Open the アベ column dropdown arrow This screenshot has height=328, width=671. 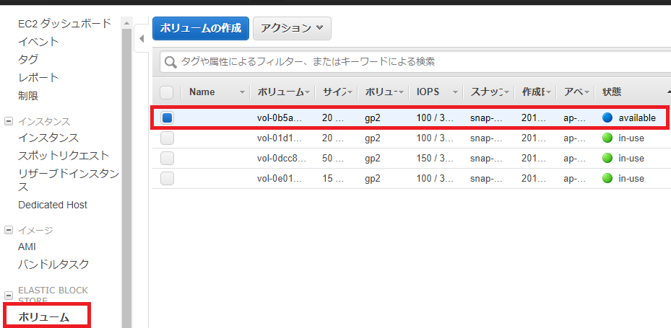(x=586, y=92)
